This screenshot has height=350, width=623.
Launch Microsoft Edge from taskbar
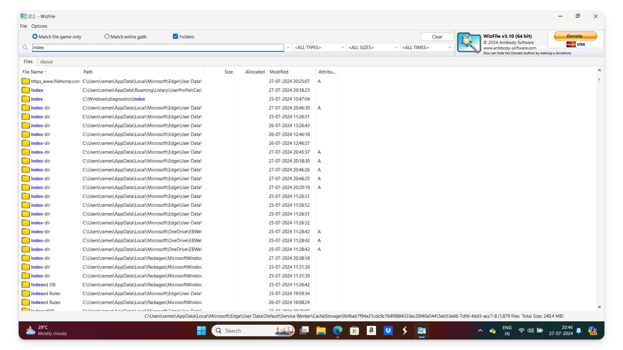point(338,330)
